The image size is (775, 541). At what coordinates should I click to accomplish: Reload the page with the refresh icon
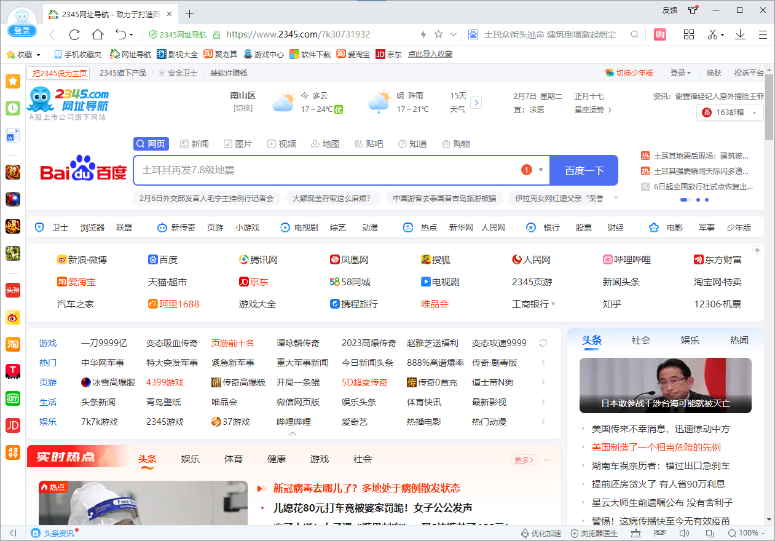[x=74, y=34]
